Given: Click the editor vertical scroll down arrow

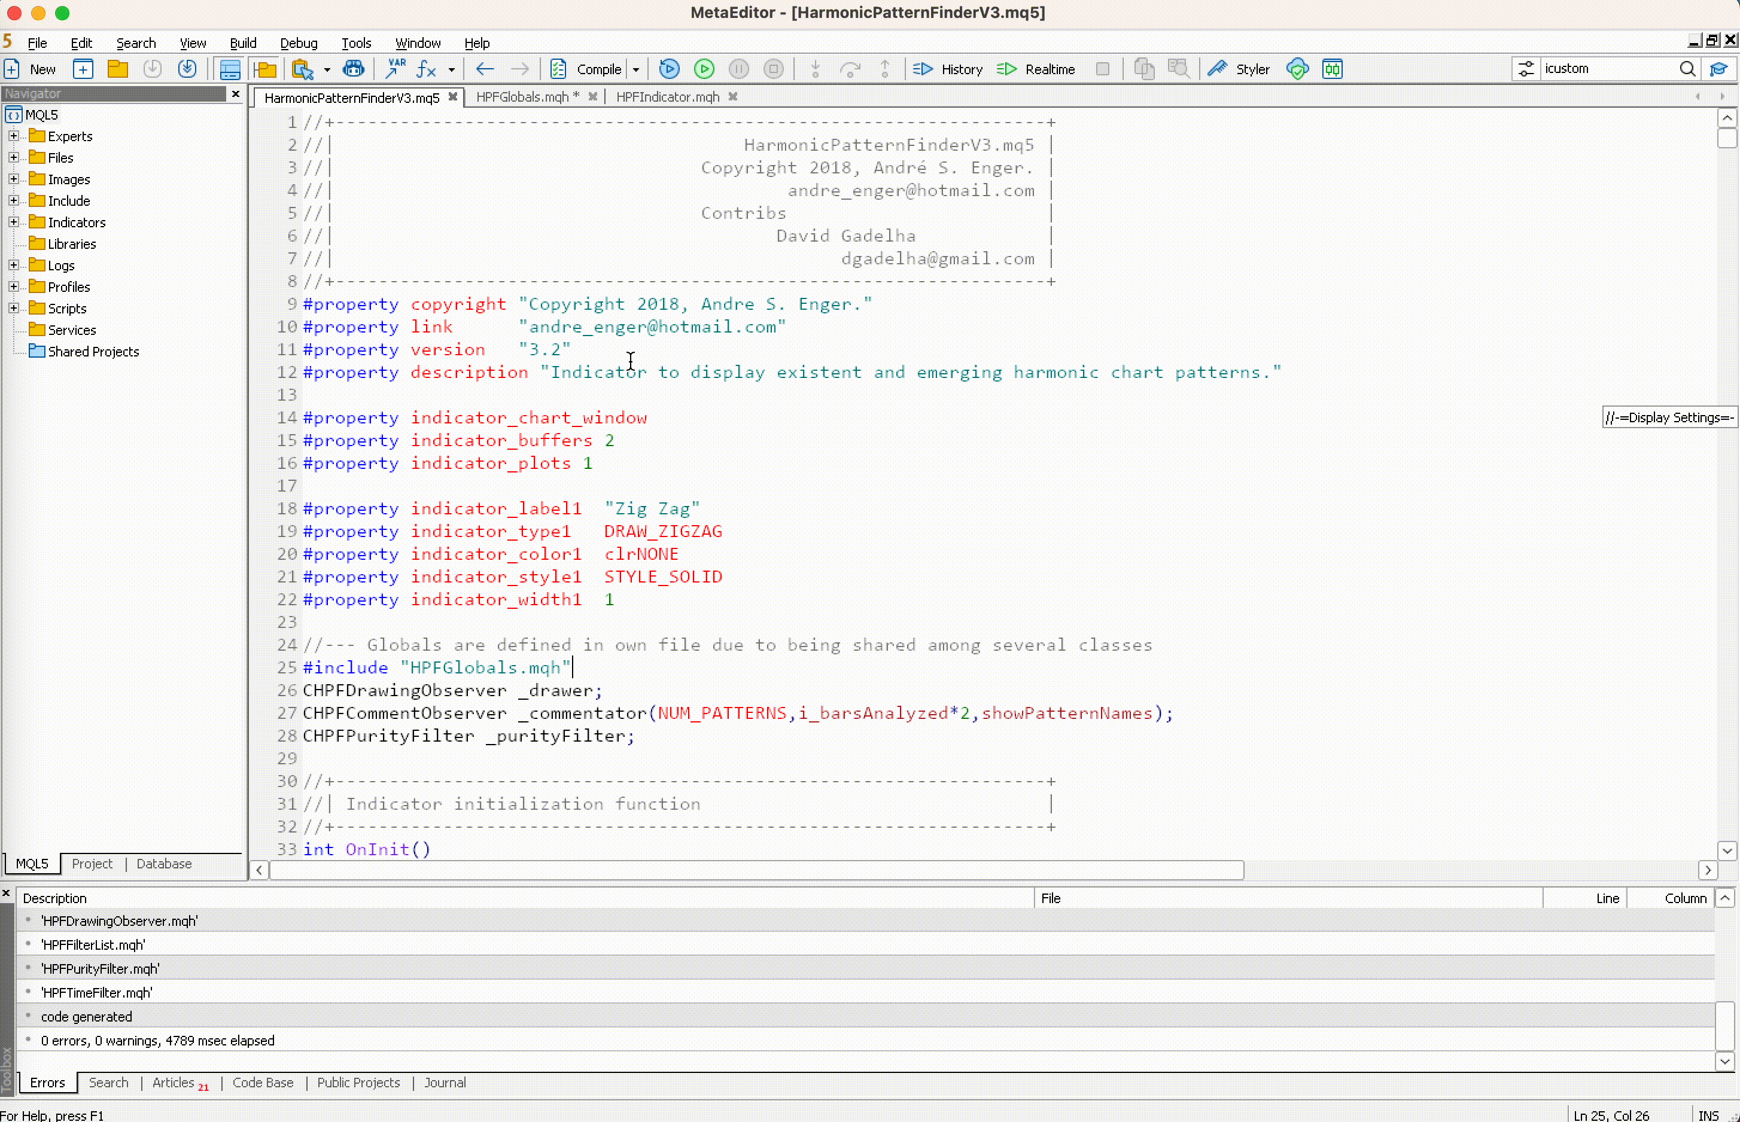Looking at the screenshot, I should pyautogui.click(x=1727, y=850).
